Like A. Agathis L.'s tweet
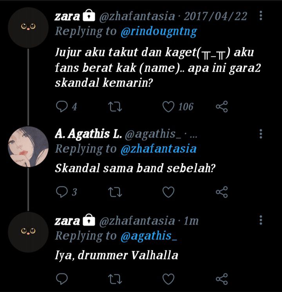282x292 pixels. pos(168,192)
